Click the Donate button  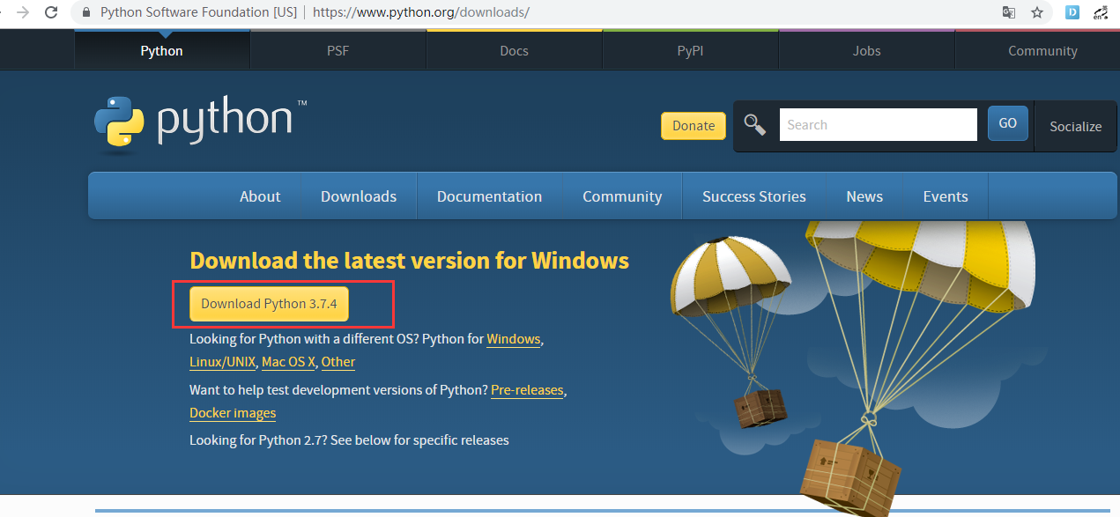[x=694, y=126]
